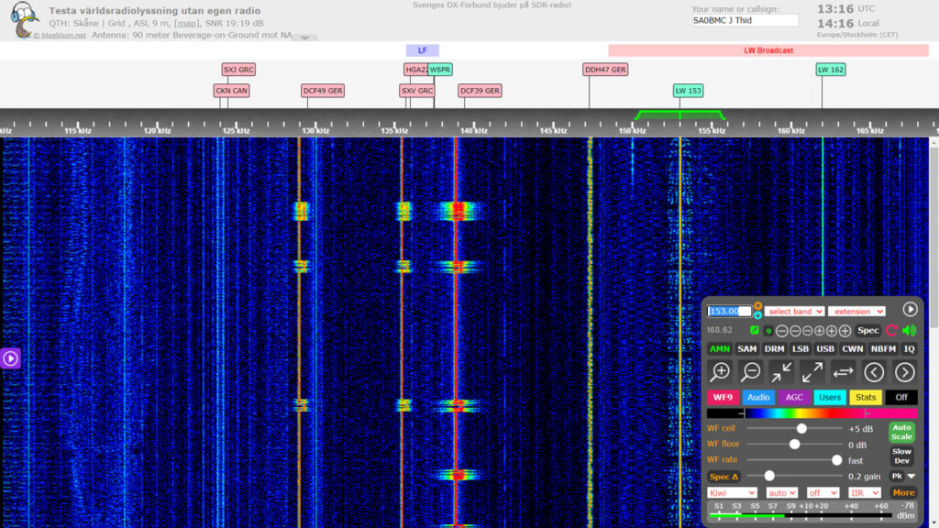Select NBFM mode
The width and height of the screenshot is (939, 528).
tap(883, 349)
